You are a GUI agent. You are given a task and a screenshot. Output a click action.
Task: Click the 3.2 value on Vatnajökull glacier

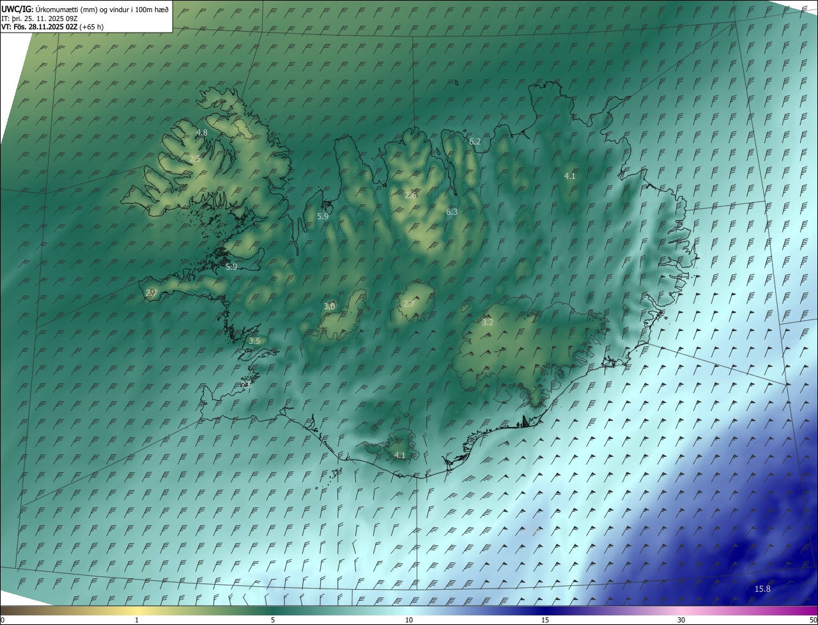488,322
